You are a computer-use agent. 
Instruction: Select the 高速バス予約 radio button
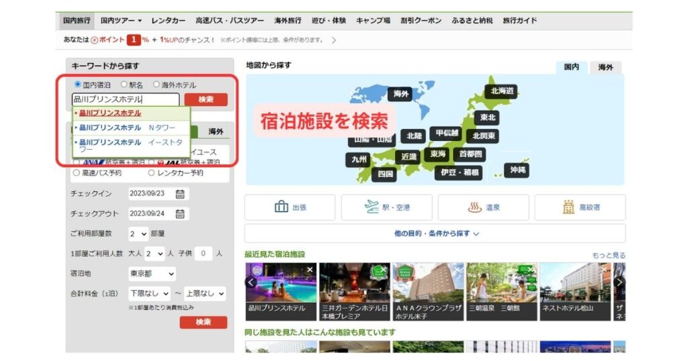(x=77, y=172)
